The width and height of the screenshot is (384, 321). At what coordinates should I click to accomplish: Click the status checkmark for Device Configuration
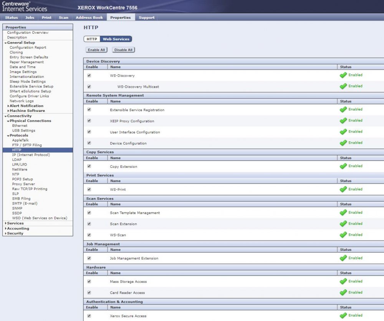[x=343, y=143]
